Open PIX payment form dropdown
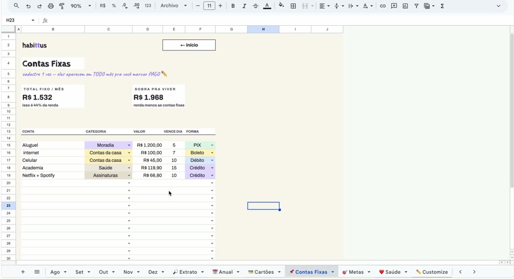Viewport: 514px width, 279px height. [212, 145]
